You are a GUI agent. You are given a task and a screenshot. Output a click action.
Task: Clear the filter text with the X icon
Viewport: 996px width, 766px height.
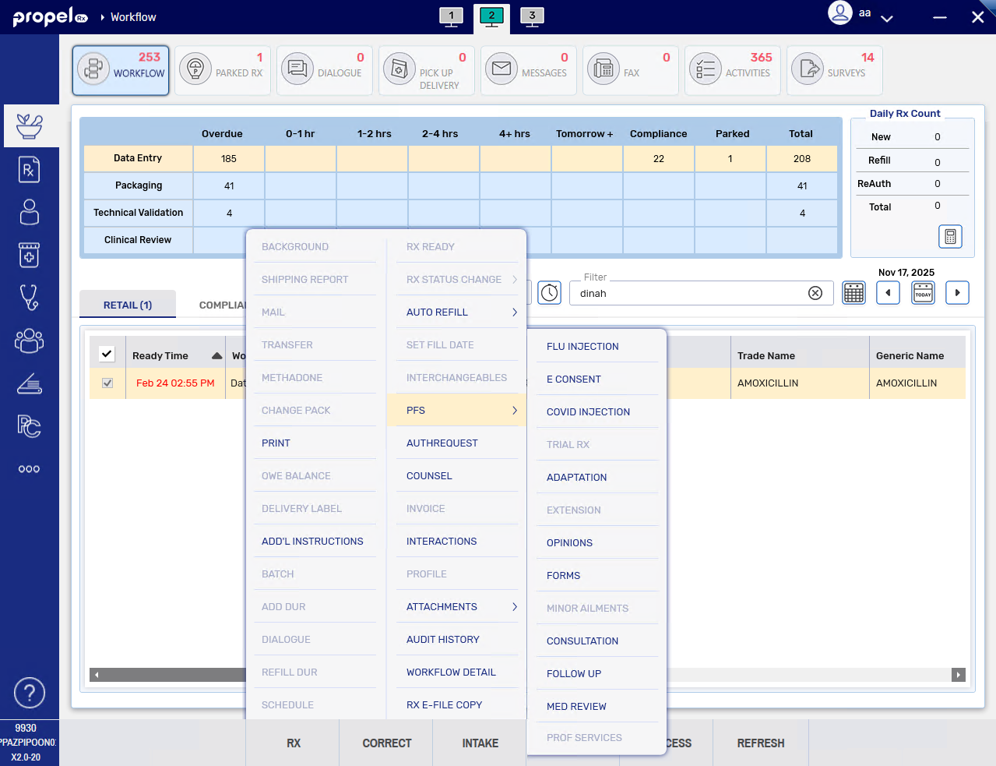click(x=815, y=293)
